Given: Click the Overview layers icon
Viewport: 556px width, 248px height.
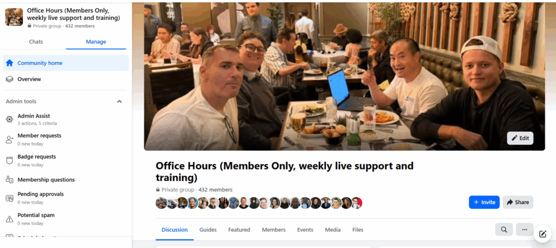Looking at the screenshot, I should (10, 79).
